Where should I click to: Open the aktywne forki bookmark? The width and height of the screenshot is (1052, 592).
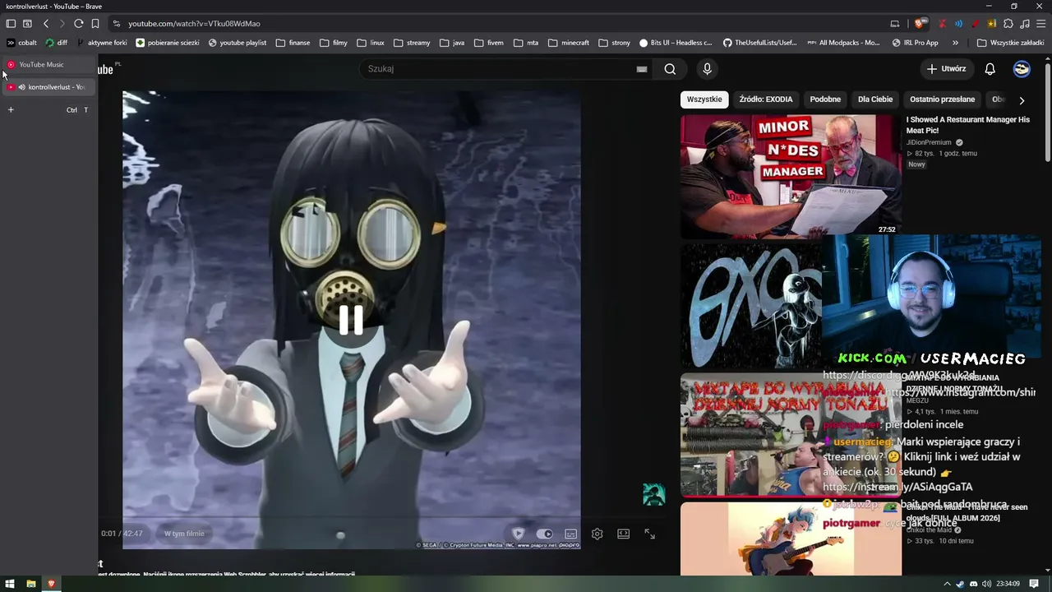coord(102,43)
